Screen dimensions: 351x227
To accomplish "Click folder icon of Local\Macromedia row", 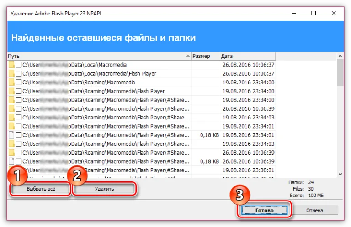I will (x=11, y=65).
